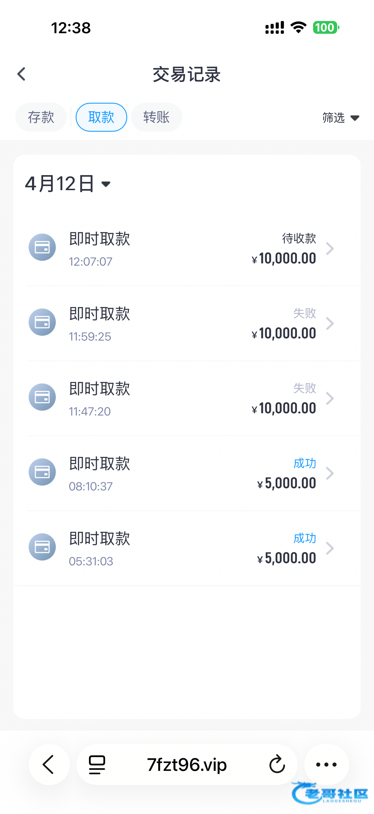Viewport: 374px width, 814px height.
Task: Tap the card icon for the 05:31:03 withdrawal
Action: [42, 547]
